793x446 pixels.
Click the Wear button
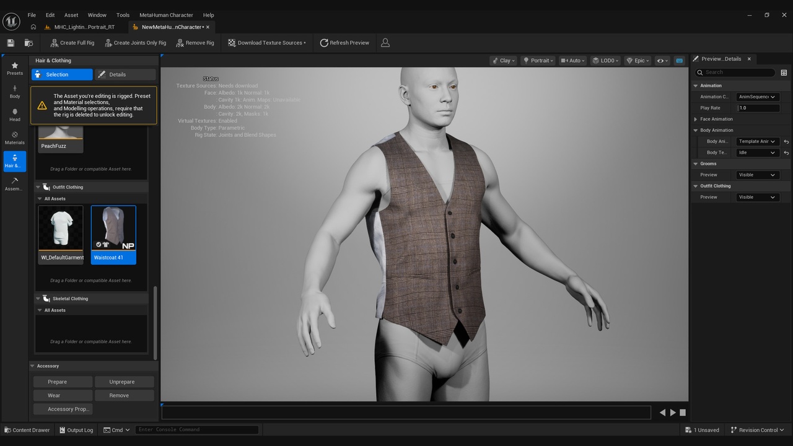click(x=63, y=395)
